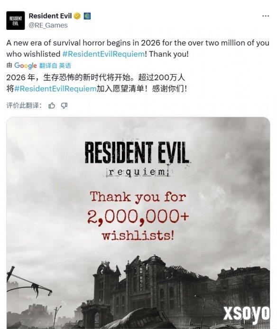Click the 翻译自 英语 translation source link
This screenshot has height=329, width=277.
55,66
